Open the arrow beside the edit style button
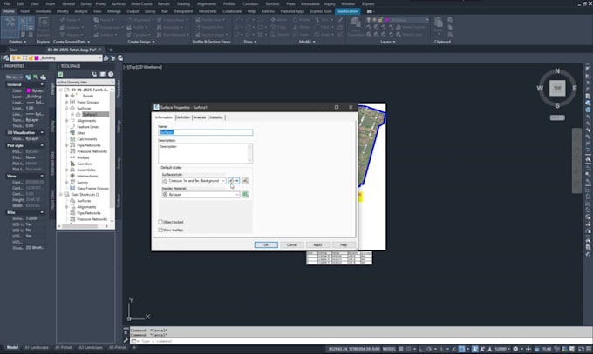This screenshot has height=354, width=593. click(x=237, y=181)
